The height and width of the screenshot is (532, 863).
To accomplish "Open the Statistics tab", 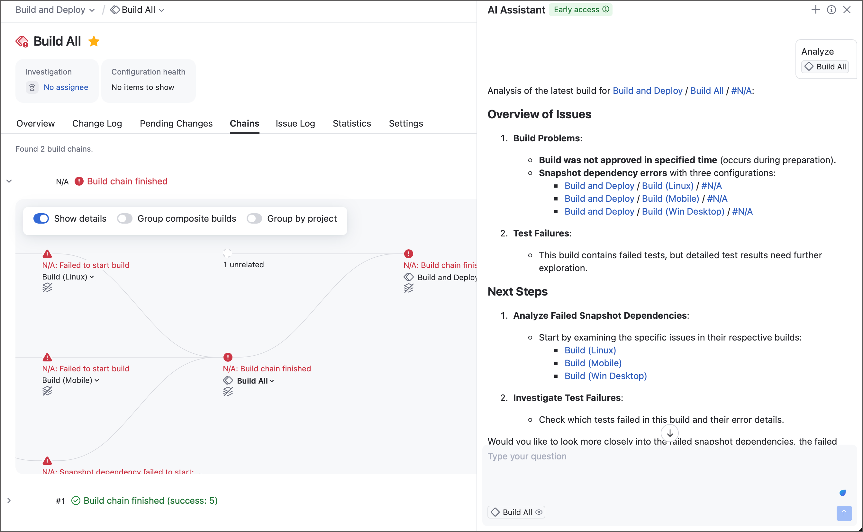I will click(x=351, y=123).
